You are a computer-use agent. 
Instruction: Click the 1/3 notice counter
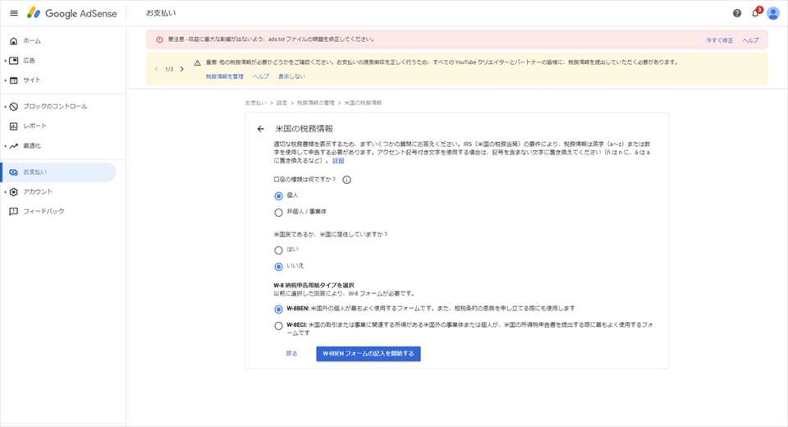click(x=169, y=69)
